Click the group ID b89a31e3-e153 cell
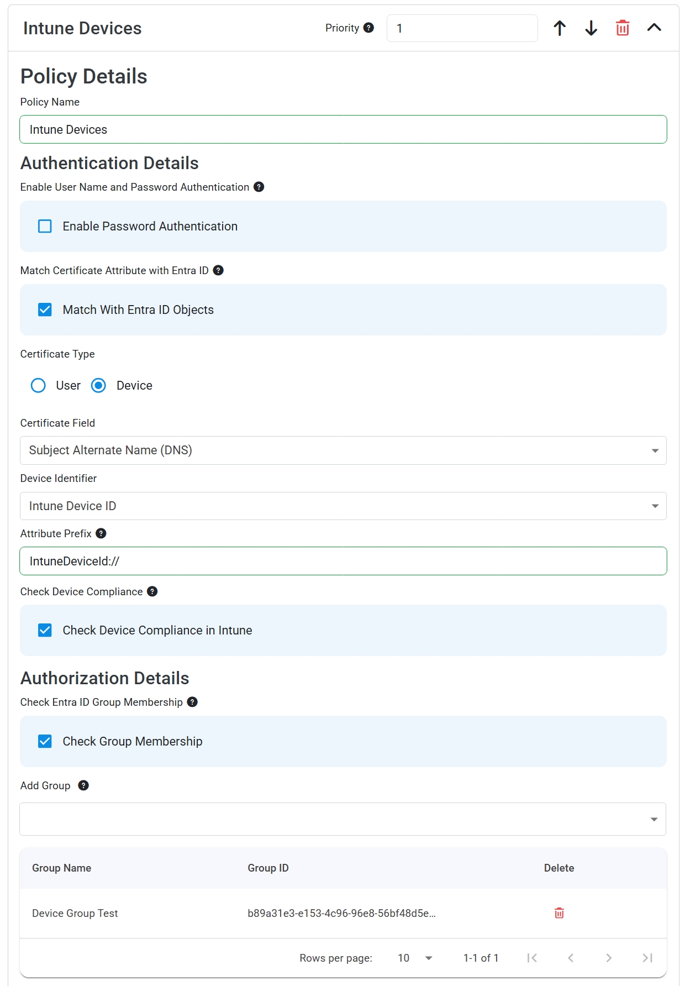 pyautogui.click(x=341, y=913)
